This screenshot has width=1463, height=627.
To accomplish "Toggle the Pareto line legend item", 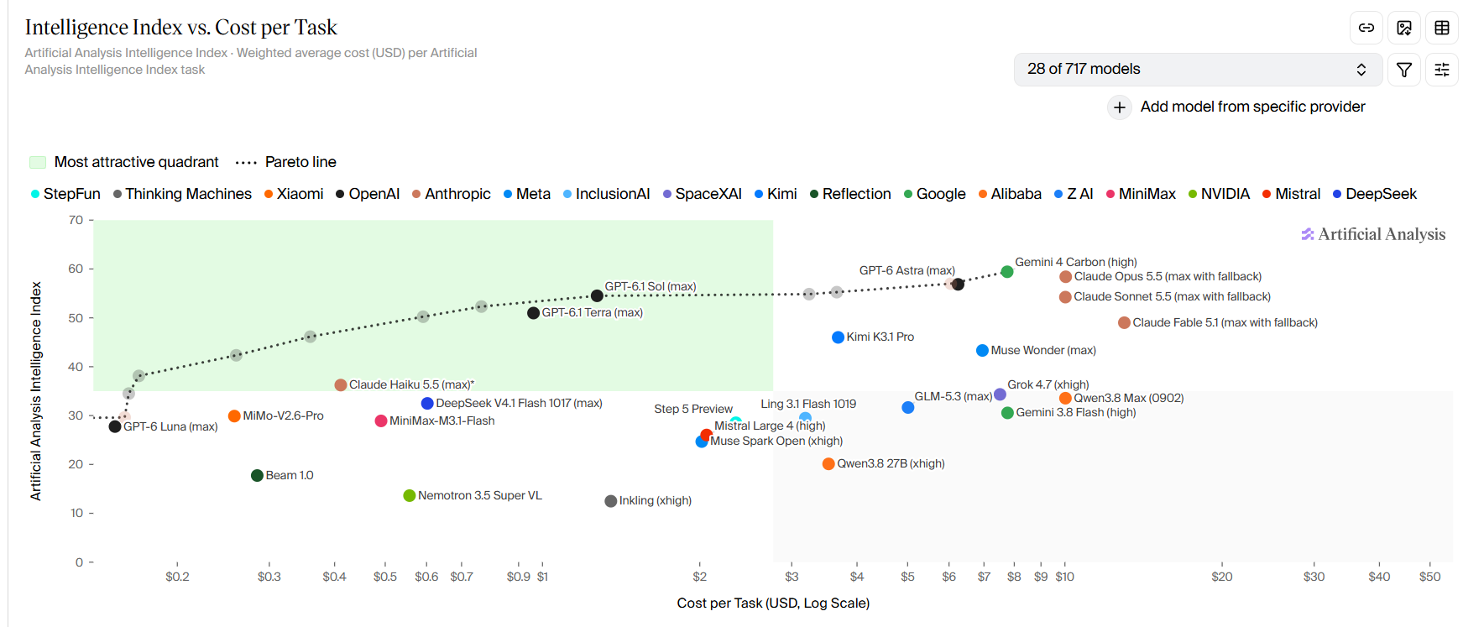I will [x=286, y=162].
